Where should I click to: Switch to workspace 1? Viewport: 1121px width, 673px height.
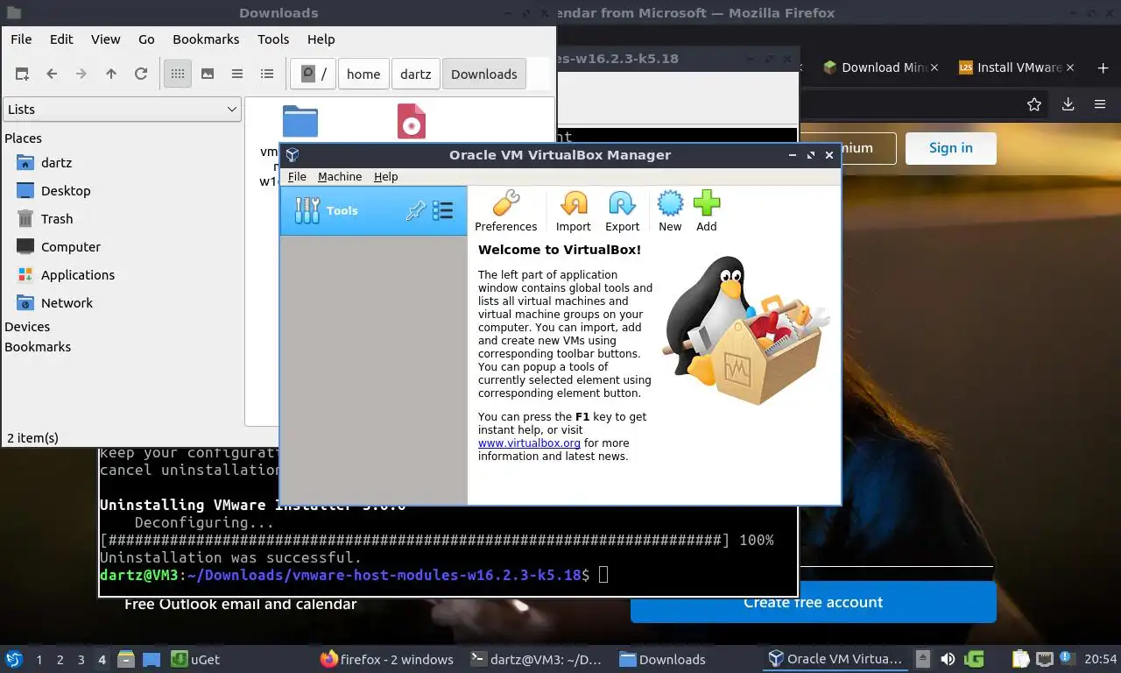pyautogui.click(x=39, y=660)
